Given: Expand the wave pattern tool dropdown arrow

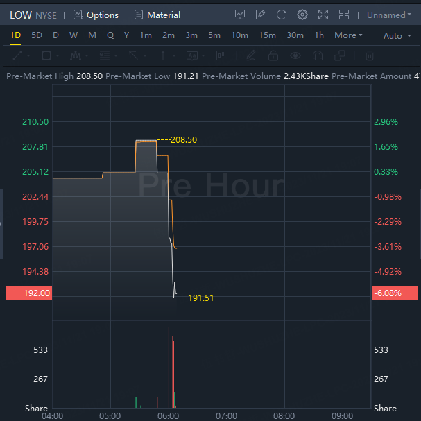Looking at the screenshot, I should pos(87,56).
